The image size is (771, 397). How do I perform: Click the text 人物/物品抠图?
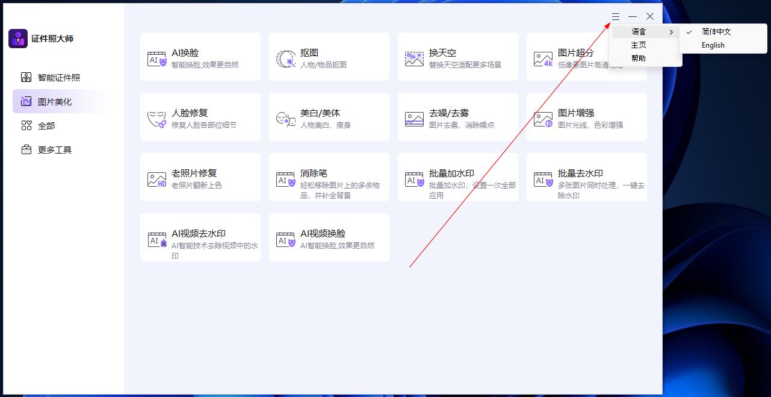(323, 65)
